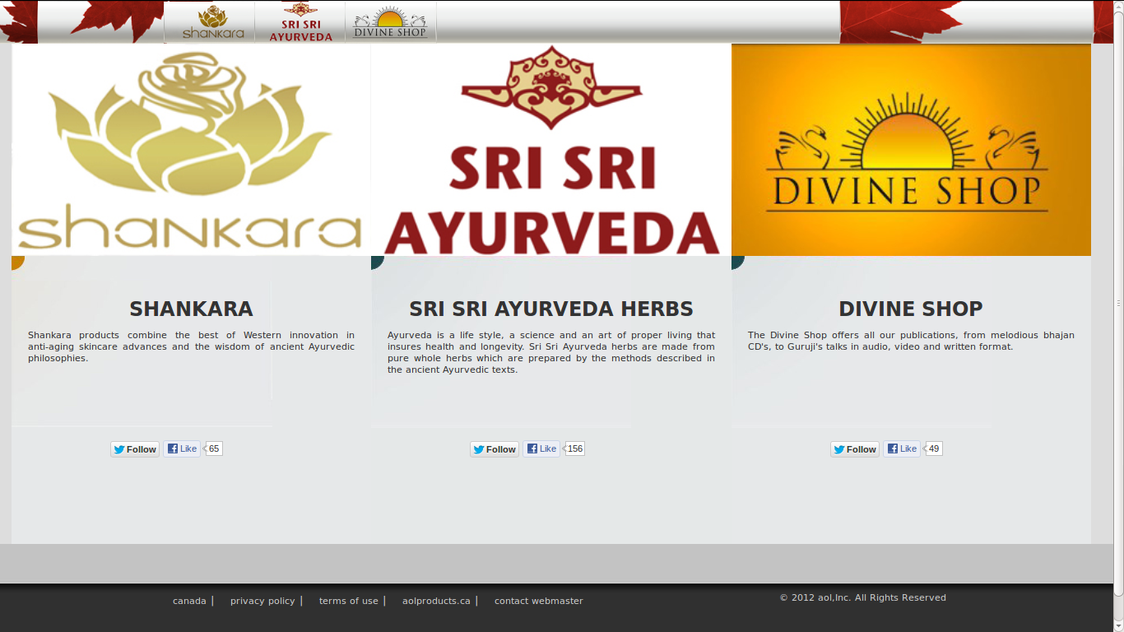The image size is (1124, 632).
Task: Like Divine Shop on Facebook
Action: pyautogui.click(x=902, y=448)
